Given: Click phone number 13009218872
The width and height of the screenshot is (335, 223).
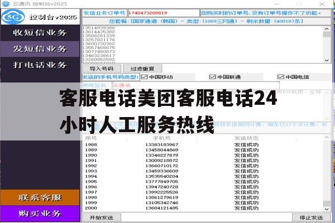Looking at the screenshot, I should [x=162, y=161].
